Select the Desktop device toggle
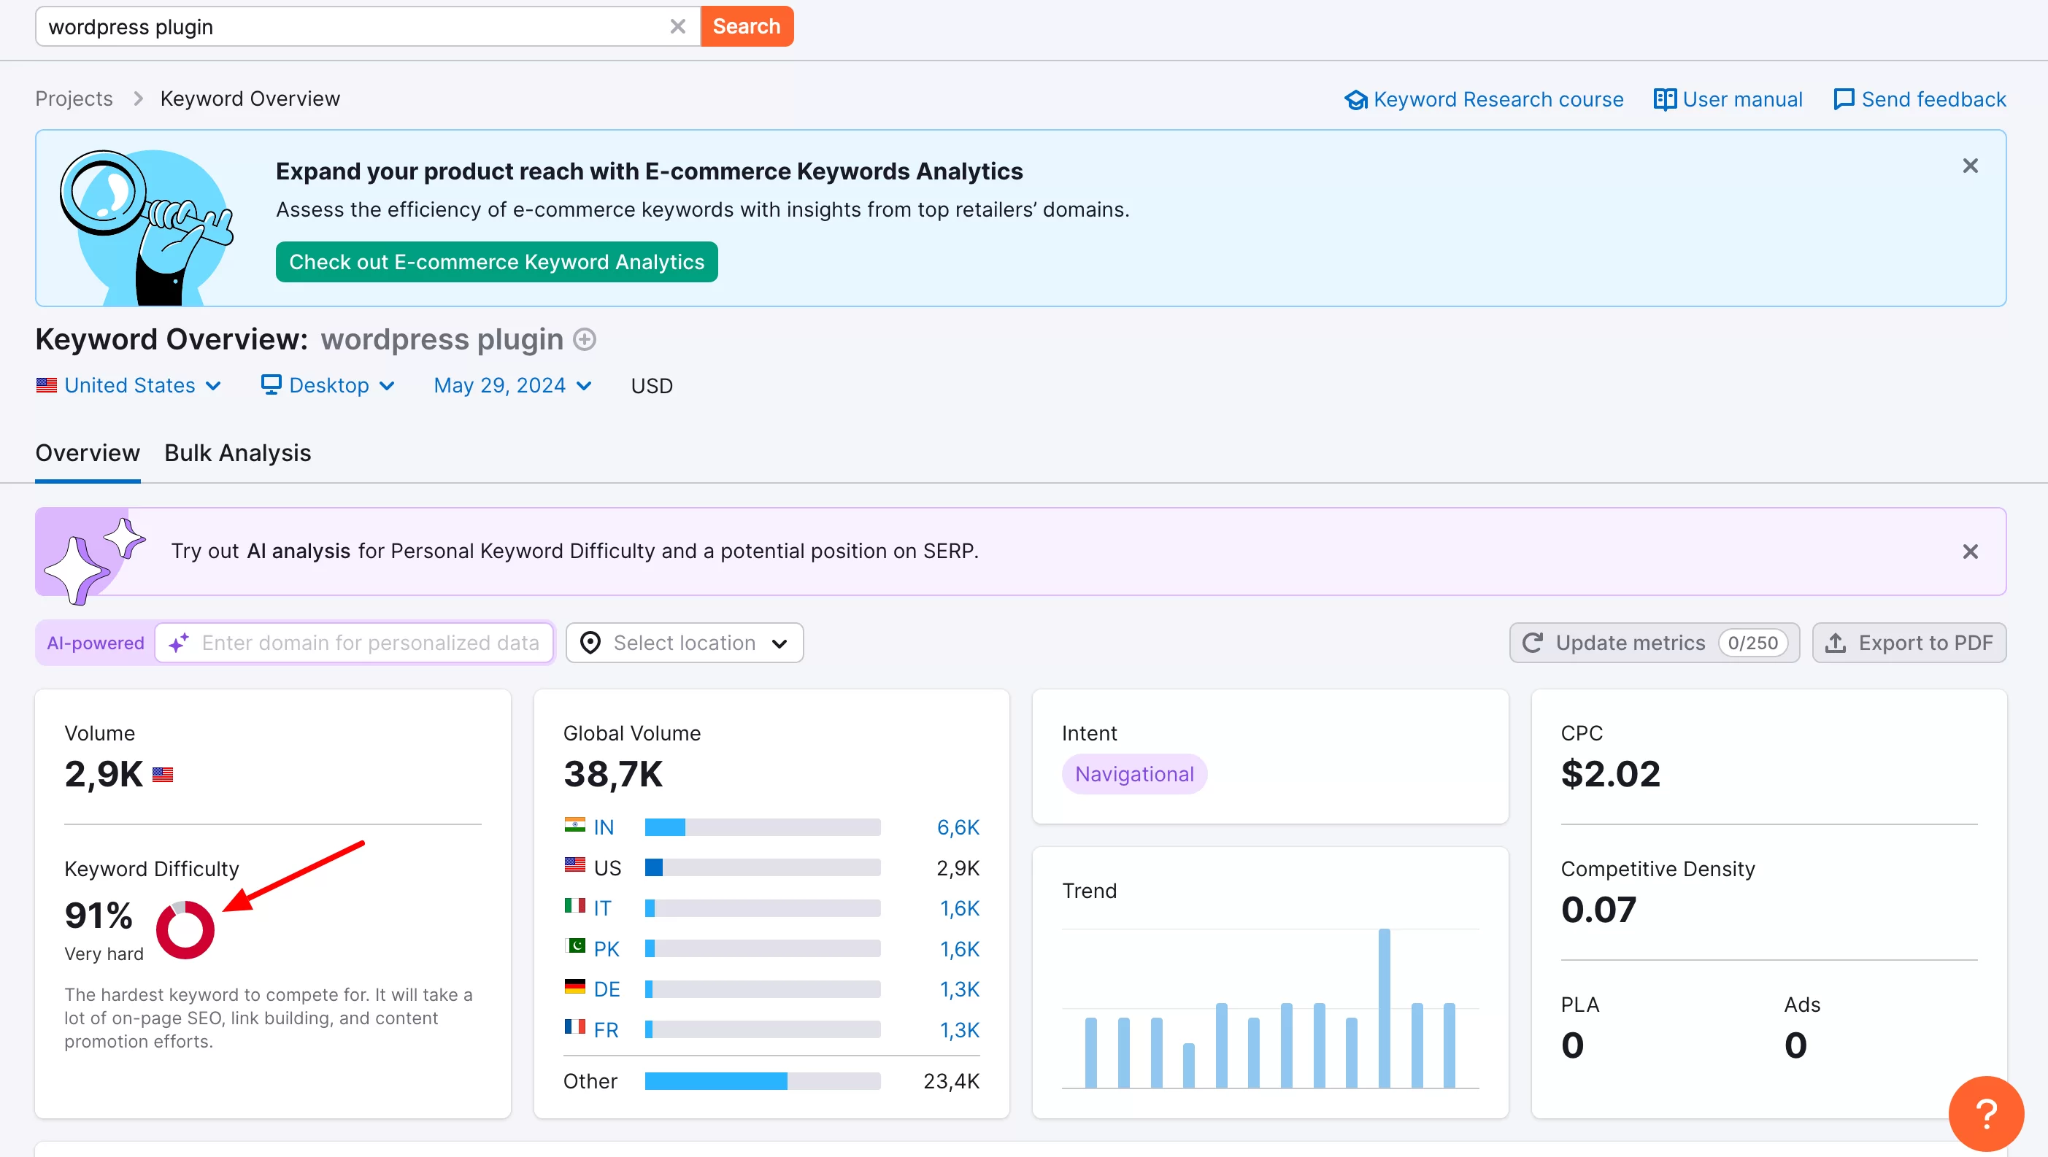Screen dimensions: 2048x1157 [326, 385]
